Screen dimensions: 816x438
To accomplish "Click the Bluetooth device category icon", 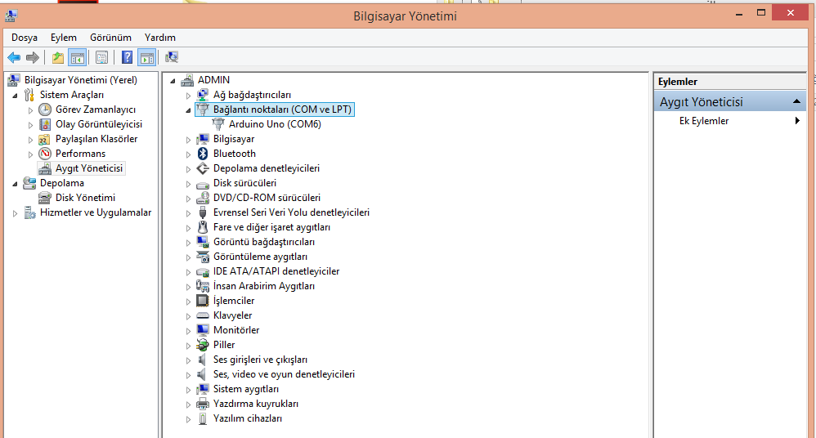I will 203,154.
